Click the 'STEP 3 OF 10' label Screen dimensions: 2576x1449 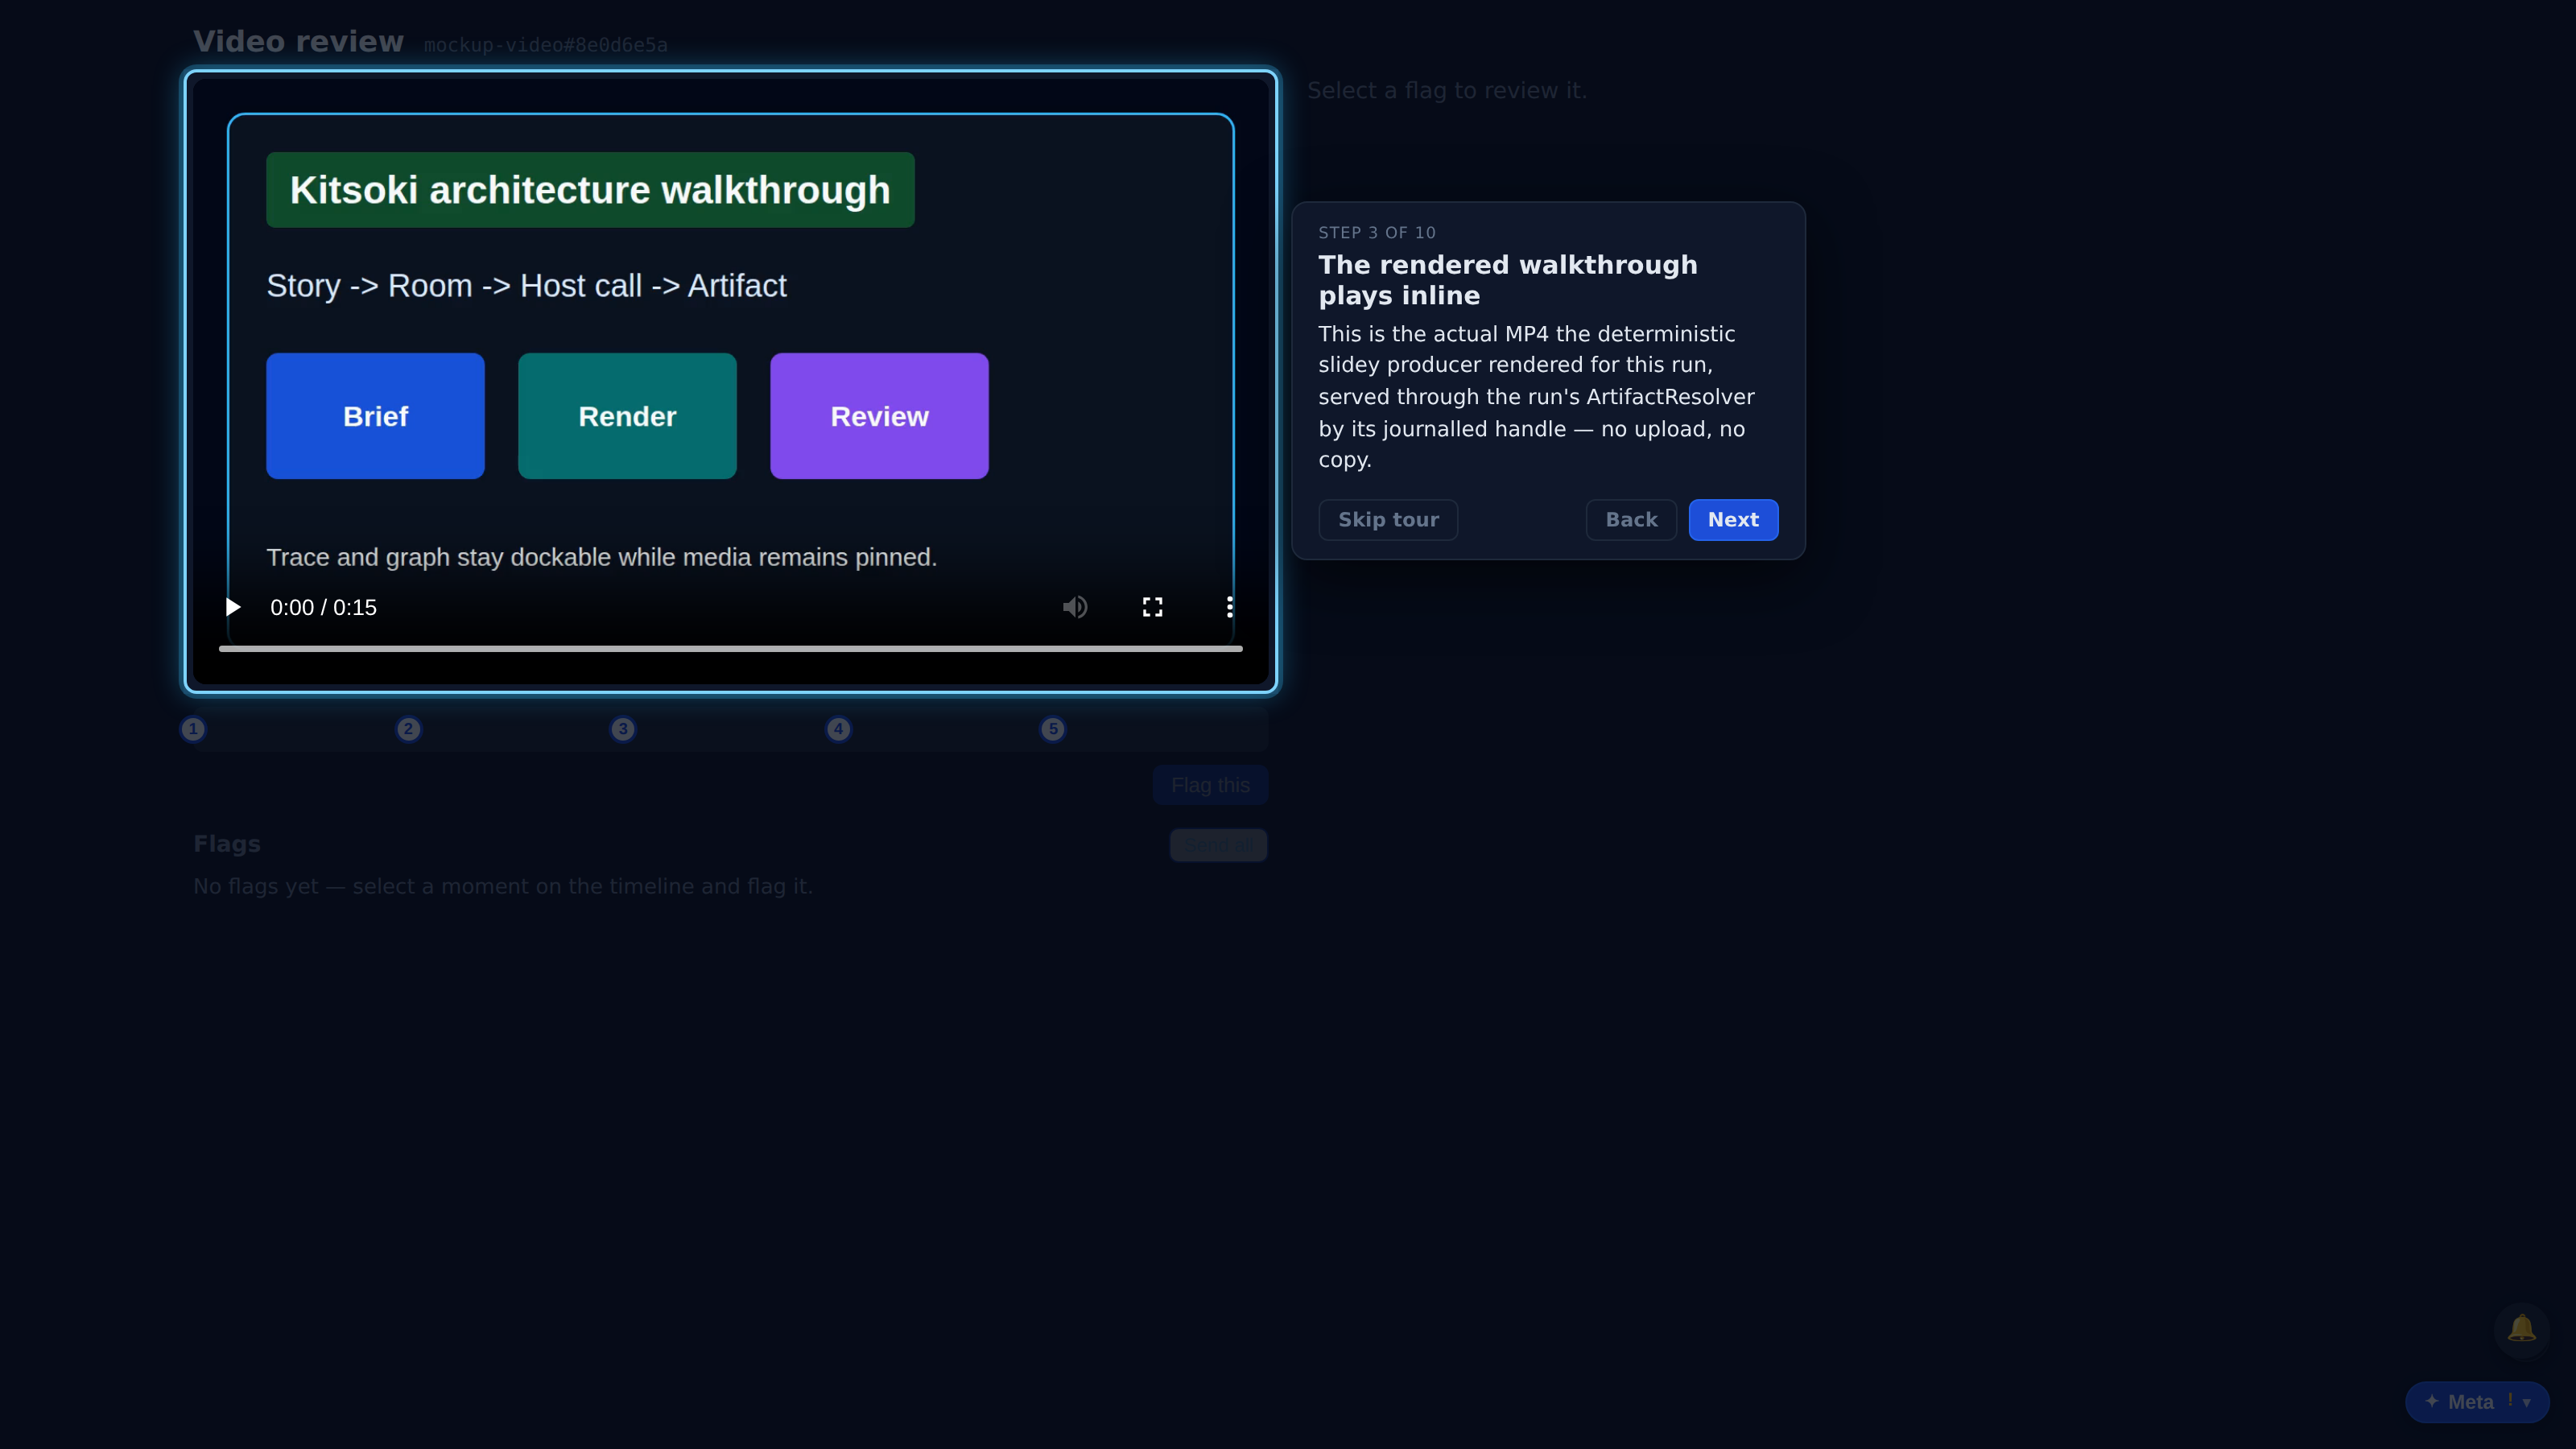tap(1377, 232)
